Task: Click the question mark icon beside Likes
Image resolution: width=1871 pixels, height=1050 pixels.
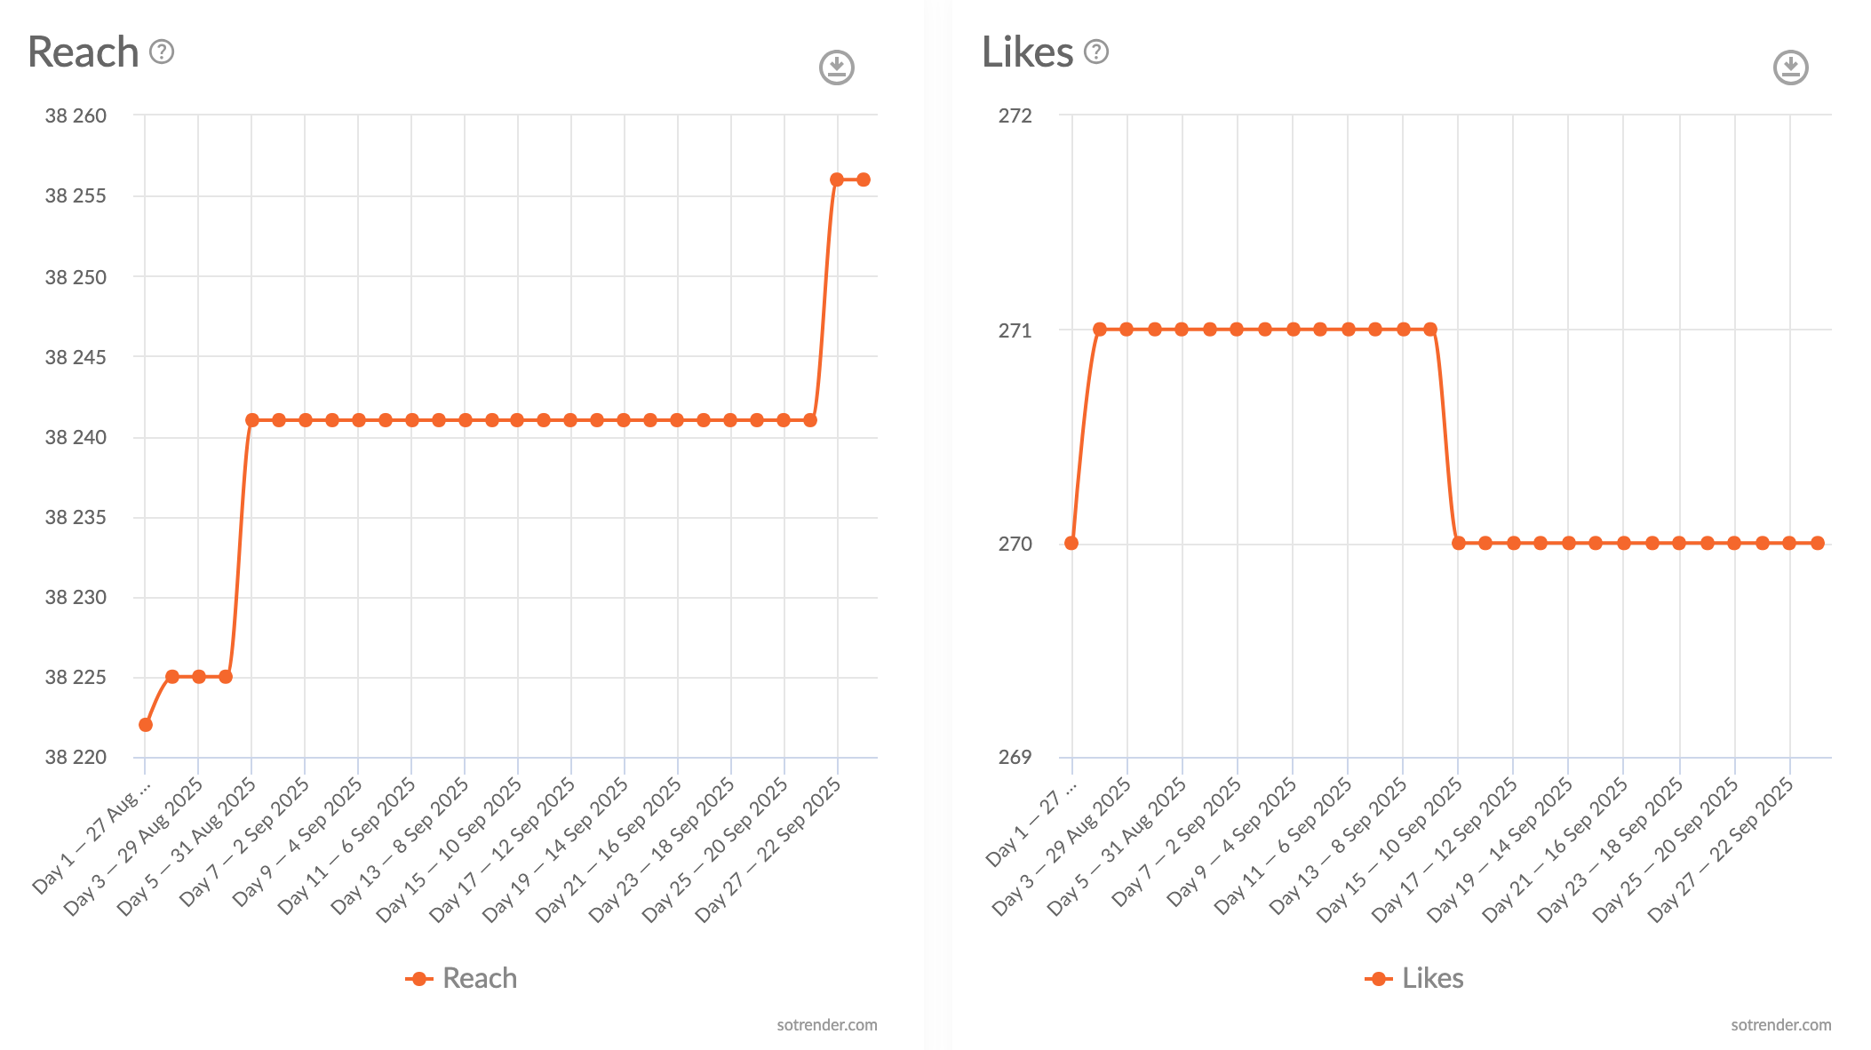Action: 1096,52
